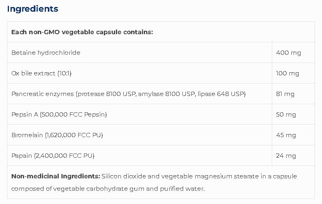
Task: Select the Bromelain ingredient name
Action: 27,135
